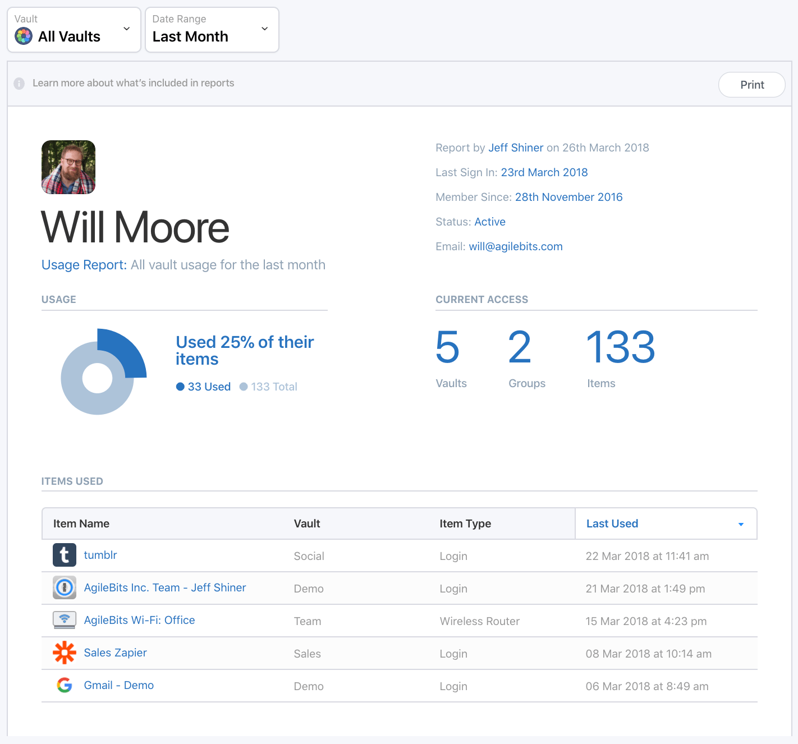Click the will@agilebits.com email link
The width and height of the screenshot is (798, 744).
(x=515, y=246)
